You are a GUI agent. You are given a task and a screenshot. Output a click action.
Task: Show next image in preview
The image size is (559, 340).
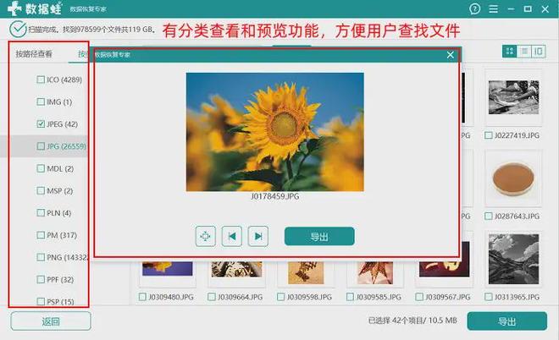point(258,236)
